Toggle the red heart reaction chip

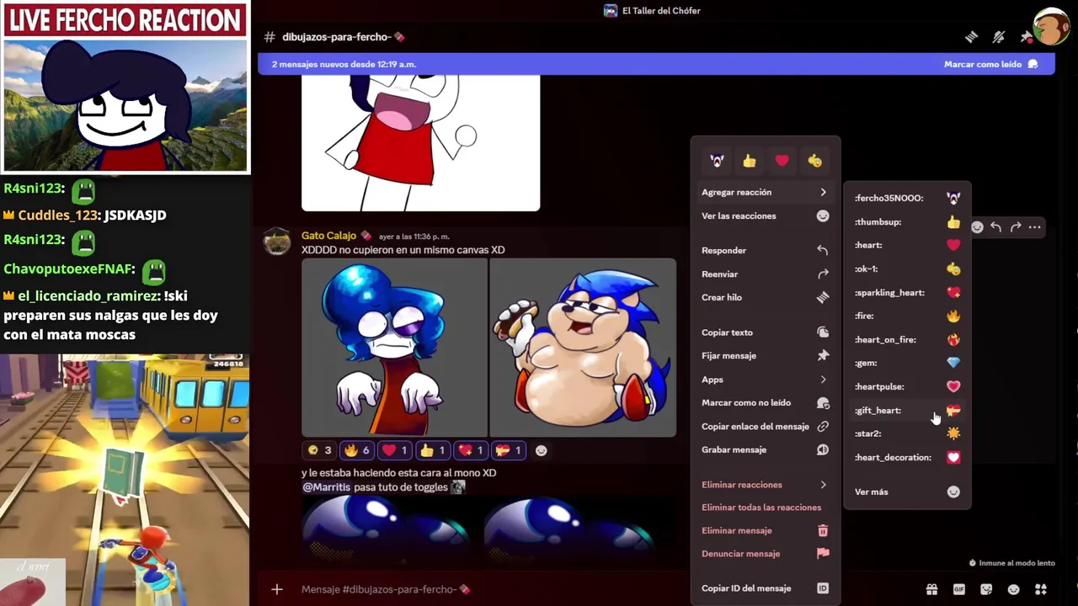point(395,450)
